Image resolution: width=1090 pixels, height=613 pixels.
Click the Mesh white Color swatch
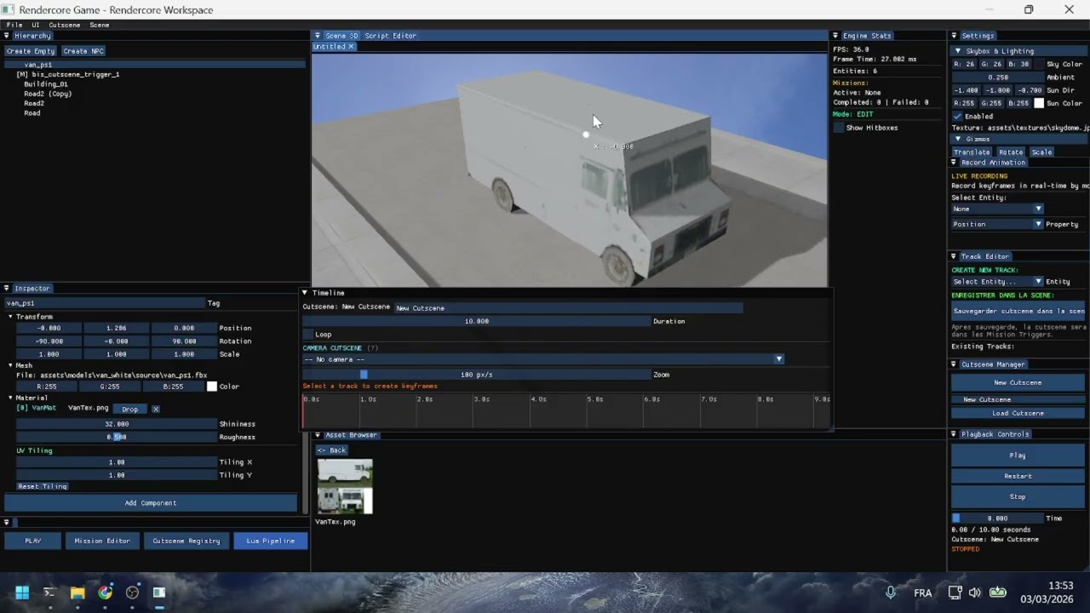point(212,387)
